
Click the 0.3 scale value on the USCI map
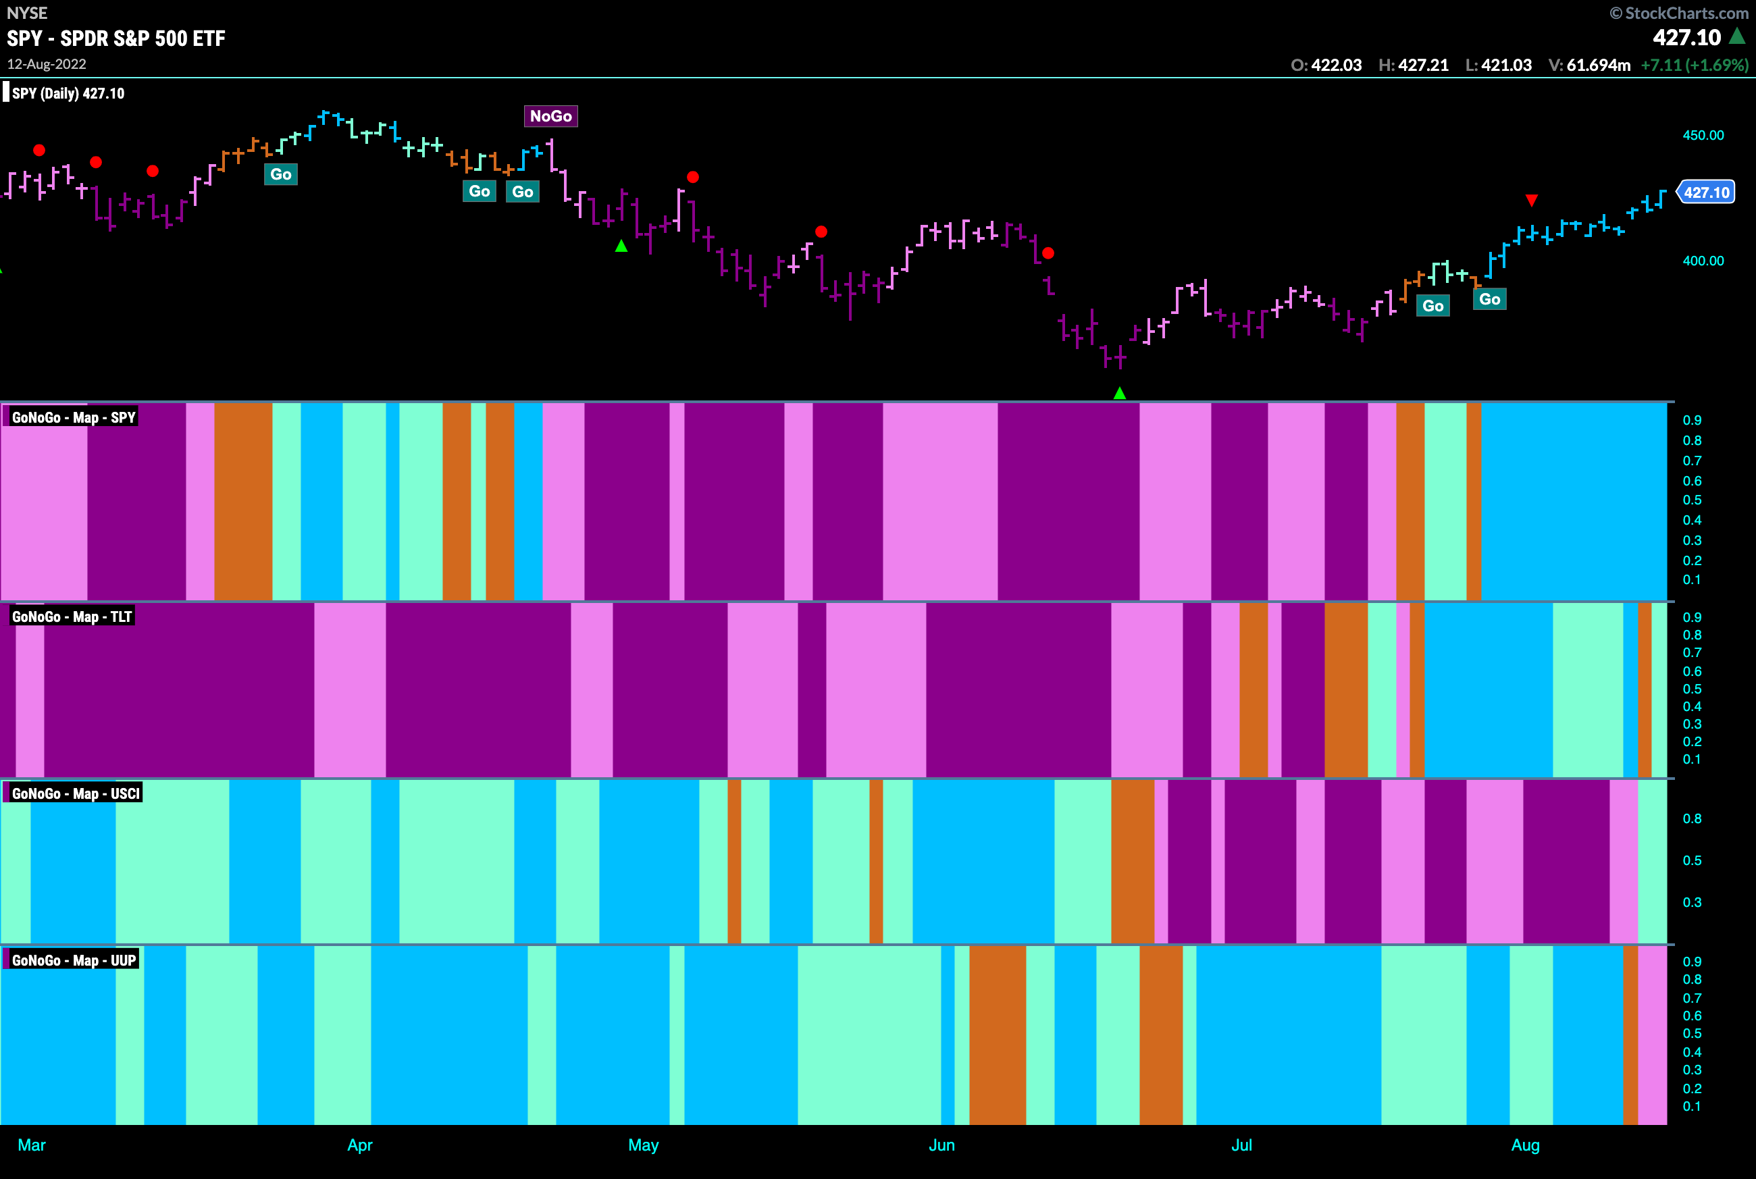coord(1692,902)
